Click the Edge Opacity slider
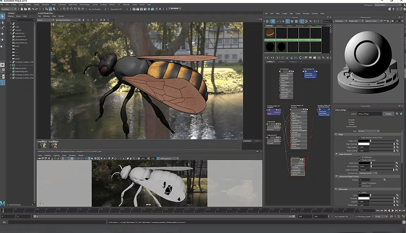 point(381,147)
